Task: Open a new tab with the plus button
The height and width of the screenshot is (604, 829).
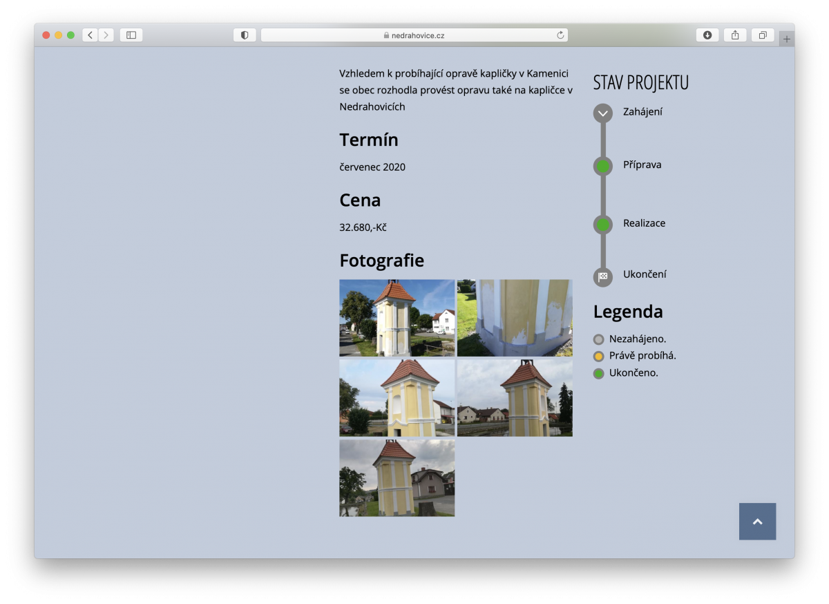Action: [786, 38]
